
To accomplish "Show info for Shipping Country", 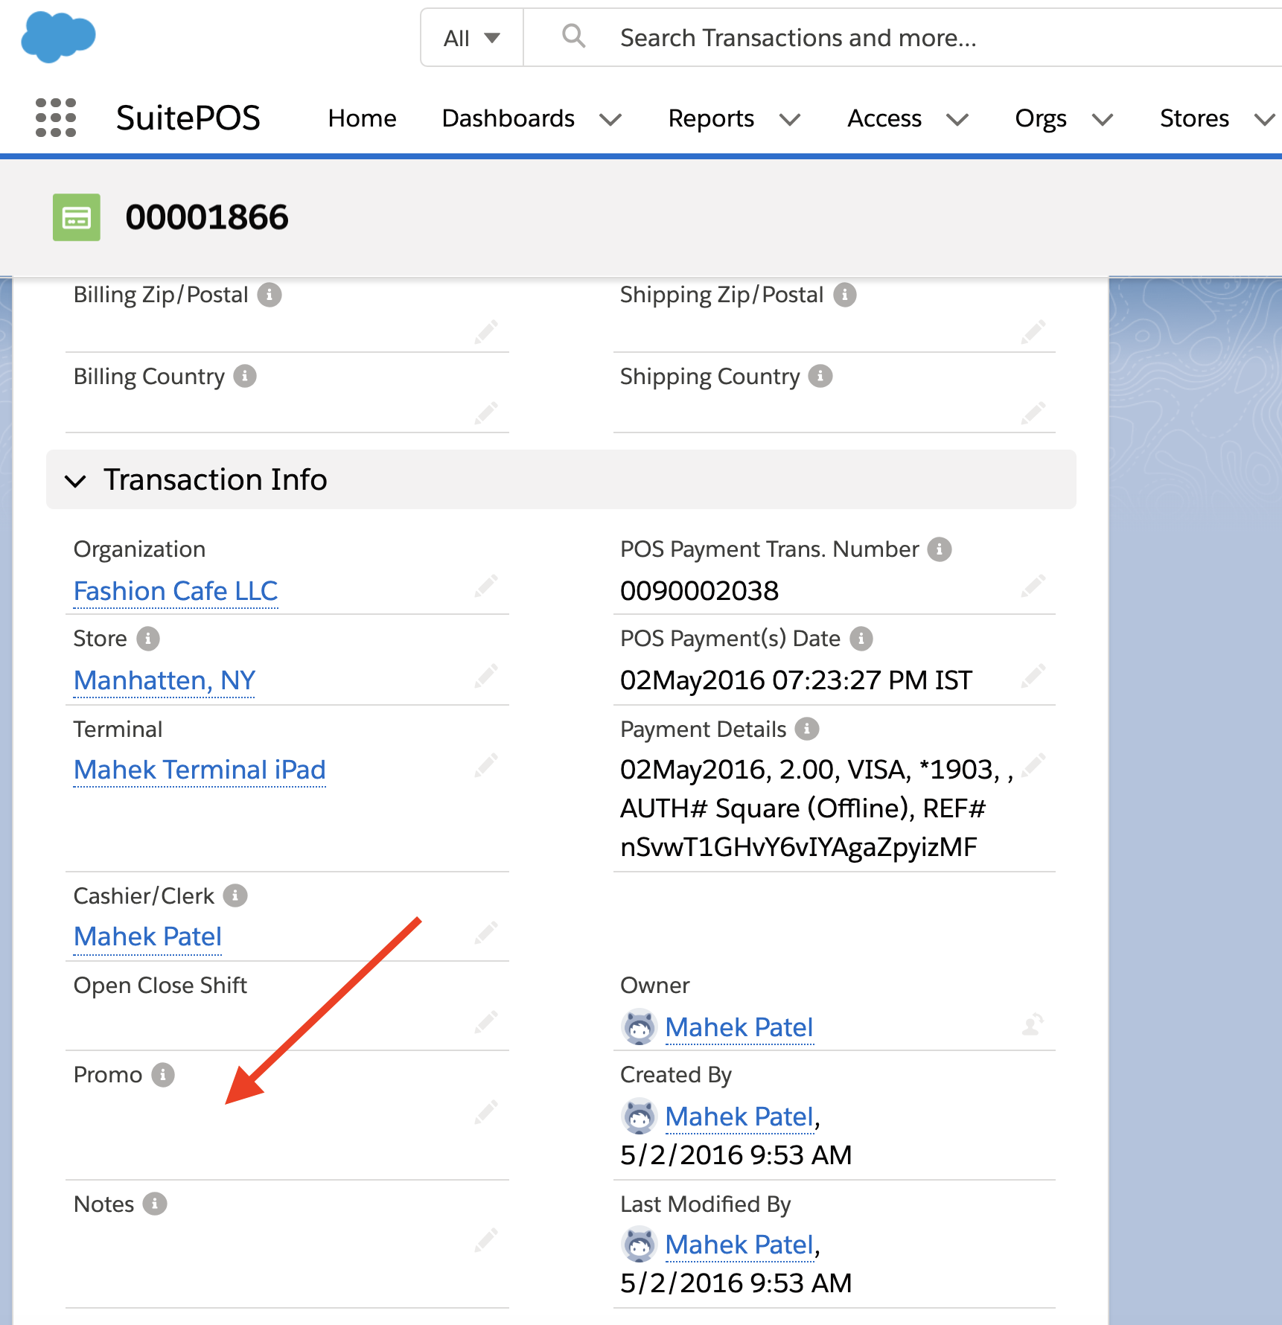I will click(x=820, y=376).
